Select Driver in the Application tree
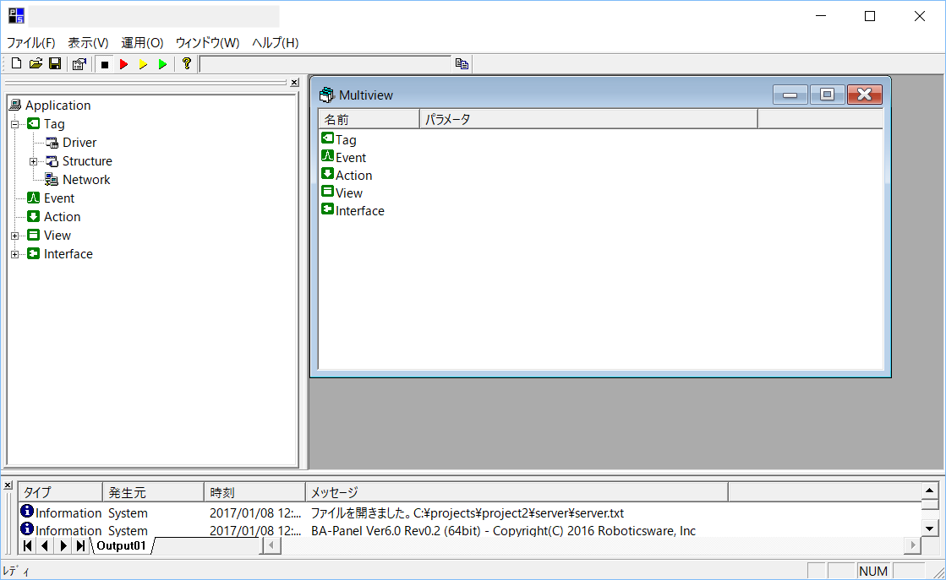Screen dimensions: 946x580 [x=79, y=143]
